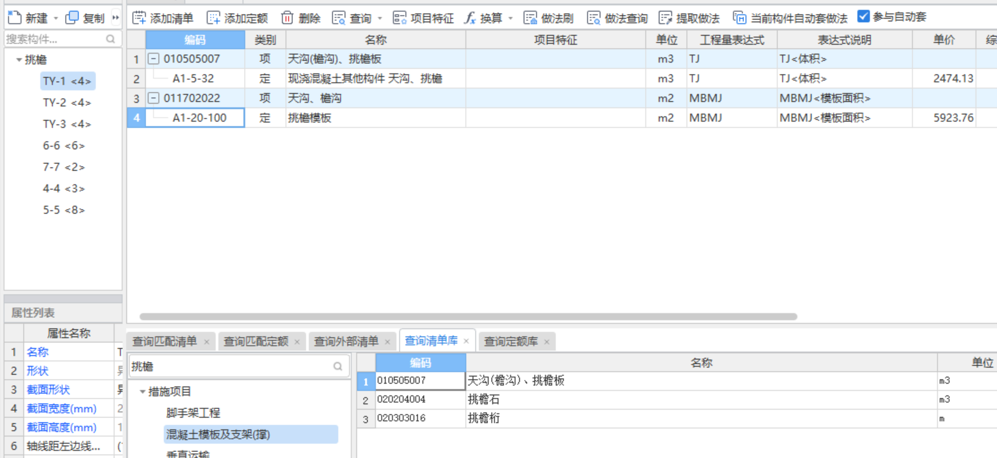997x458 pixels.
Task: Click the 换算 fx icon
Action: click(470, 18)
